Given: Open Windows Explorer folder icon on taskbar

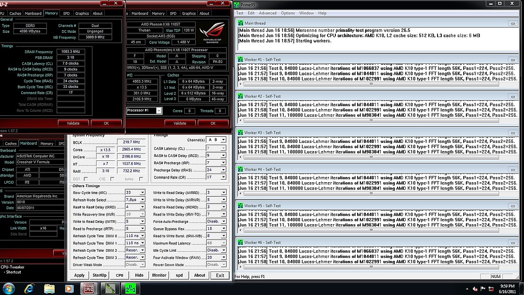Looking at the screenshot, I should point(49,288).
